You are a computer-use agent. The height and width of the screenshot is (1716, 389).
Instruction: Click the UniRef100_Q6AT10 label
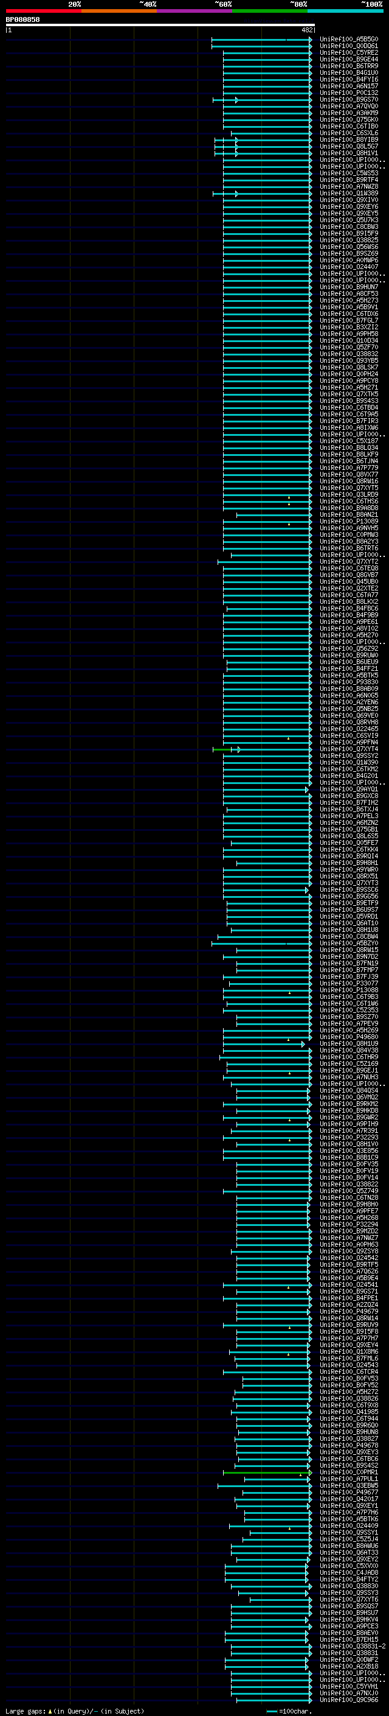348,923
